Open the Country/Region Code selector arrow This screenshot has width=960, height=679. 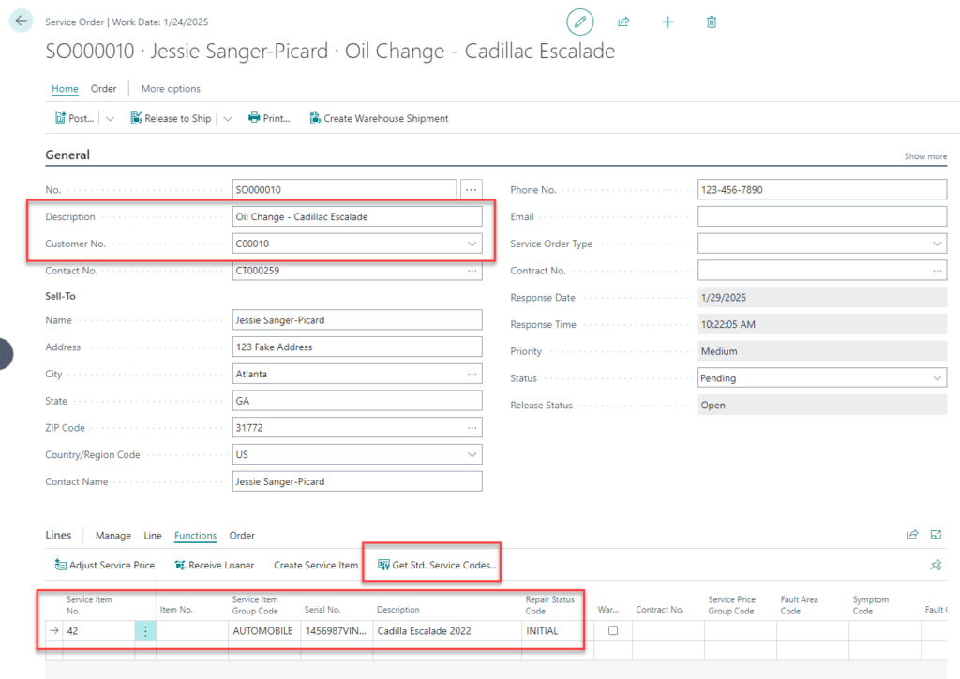(472, 454)
